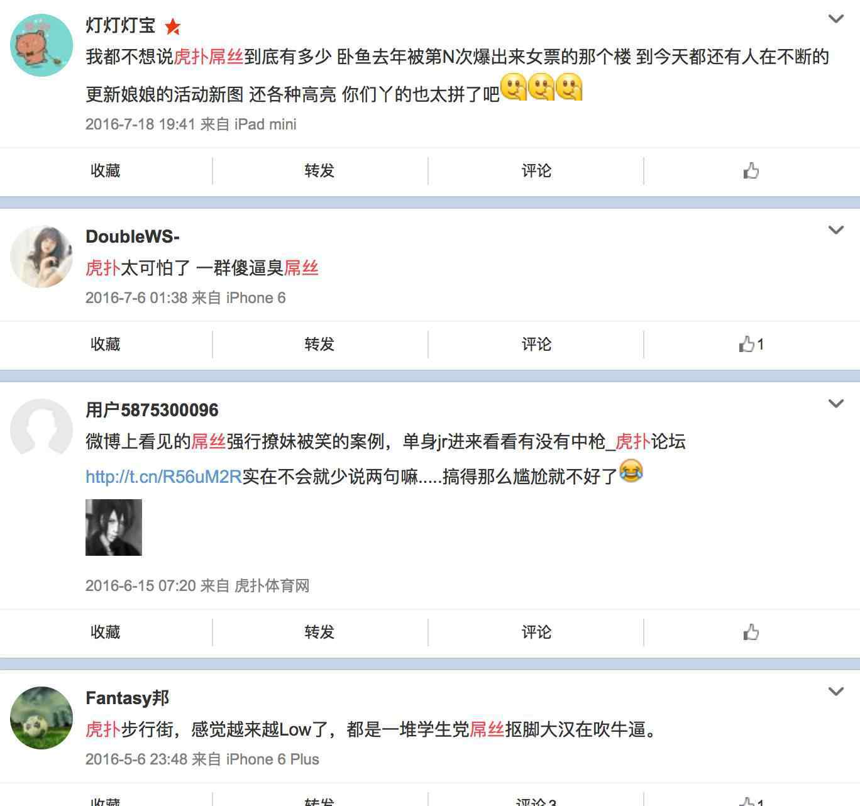Open the 虎扑体育网 source link

(272, 586)
